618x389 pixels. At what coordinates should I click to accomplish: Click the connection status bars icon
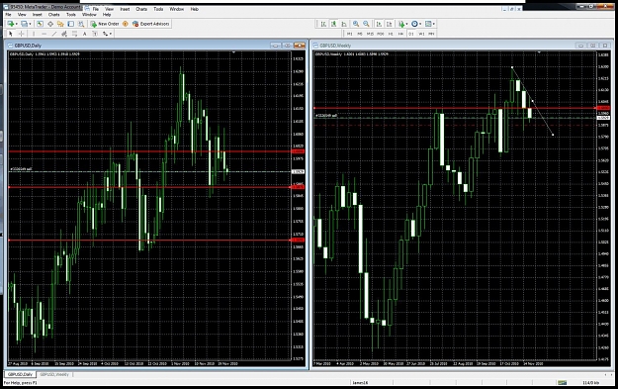pyautogui.click(x=562, y=383)
